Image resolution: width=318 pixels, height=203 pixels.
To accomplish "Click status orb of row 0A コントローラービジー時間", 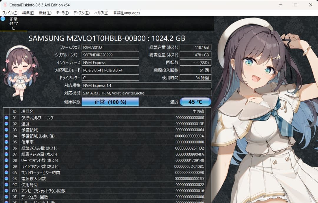I will click(6, 172).
